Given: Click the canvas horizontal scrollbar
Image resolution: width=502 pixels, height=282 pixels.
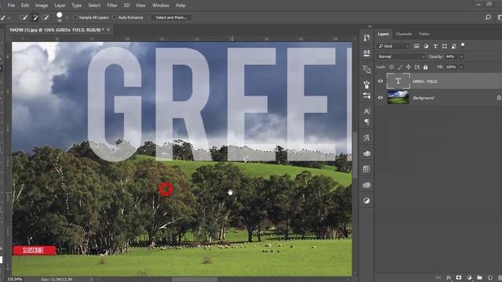Looking at the screenshot, I should coord(195,280).
